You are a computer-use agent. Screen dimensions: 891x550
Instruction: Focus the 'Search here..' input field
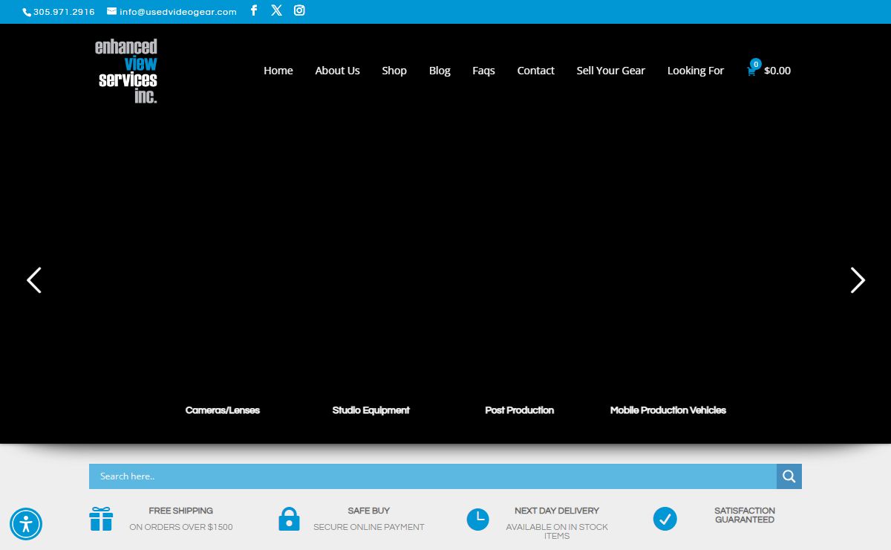click(432, 476)
